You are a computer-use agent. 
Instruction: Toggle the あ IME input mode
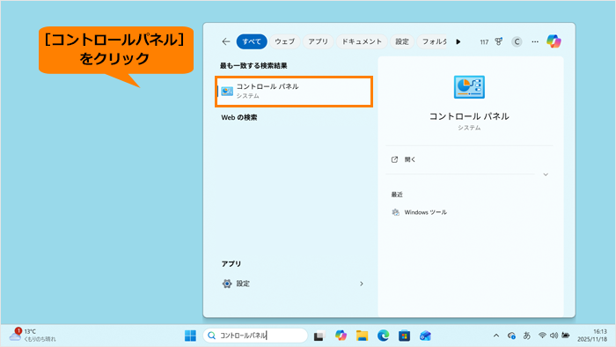[527, 336]
